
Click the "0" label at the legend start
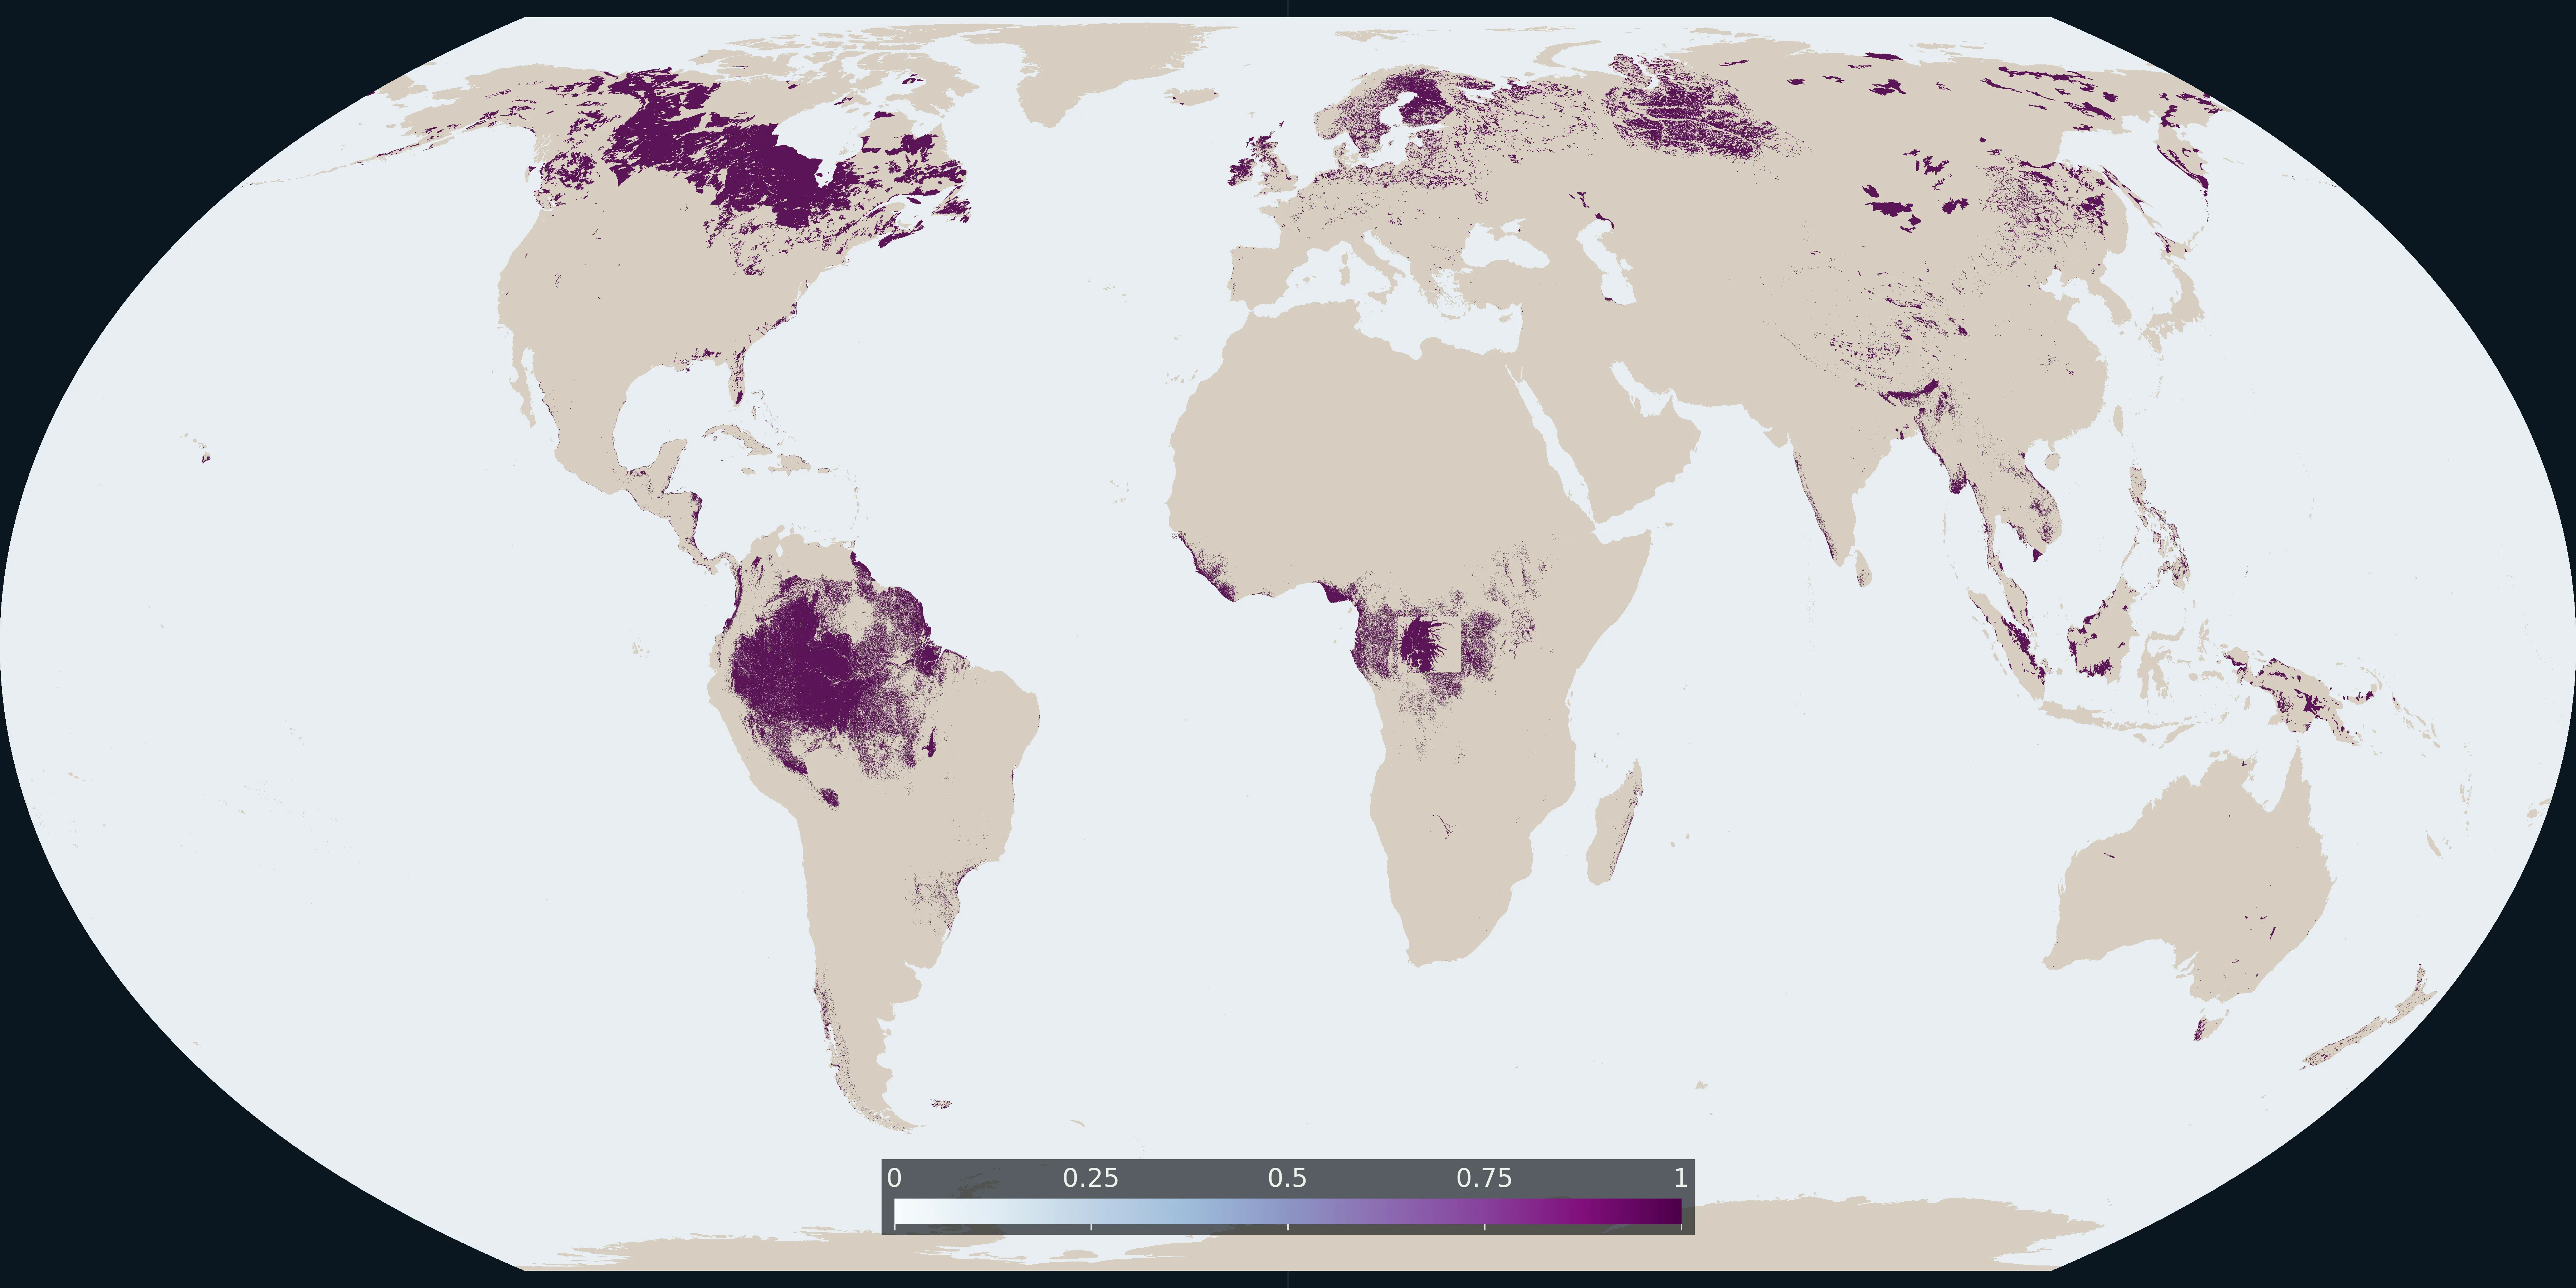pos(894,1178)
